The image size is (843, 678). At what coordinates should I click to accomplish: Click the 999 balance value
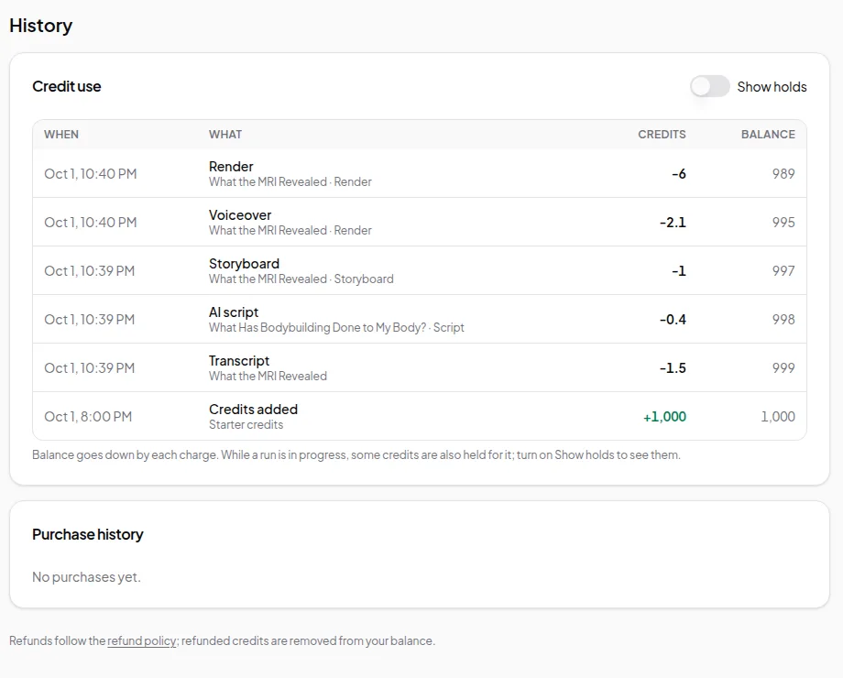pyautogui.click(x=783, y=367)
